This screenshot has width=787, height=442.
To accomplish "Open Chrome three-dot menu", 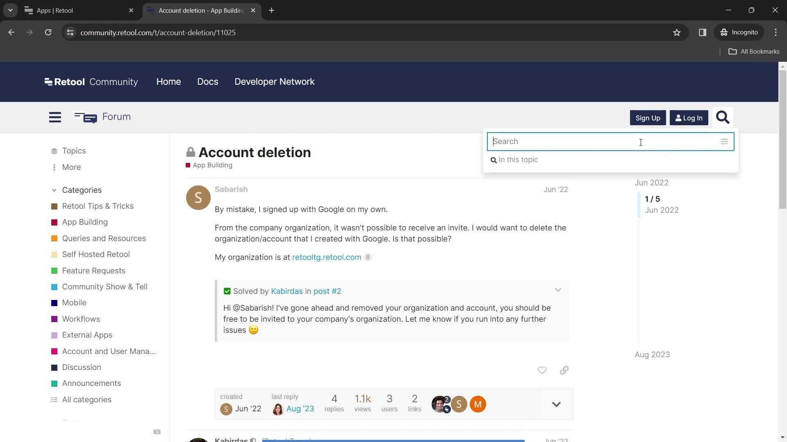I will click(x=776, y=32).
